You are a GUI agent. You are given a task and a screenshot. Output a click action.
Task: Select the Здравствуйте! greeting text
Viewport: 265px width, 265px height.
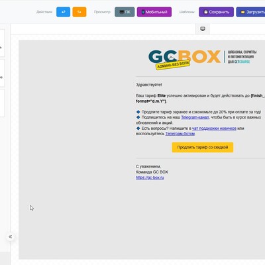click(149, 85)
